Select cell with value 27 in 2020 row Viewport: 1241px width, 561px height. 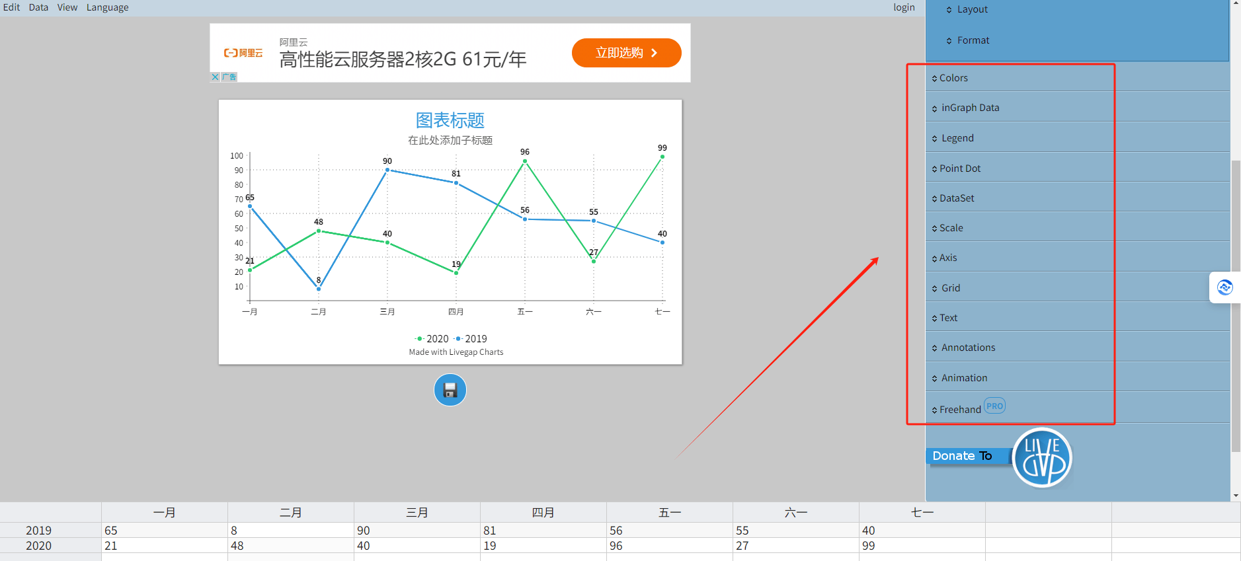[x=796, y=546]
